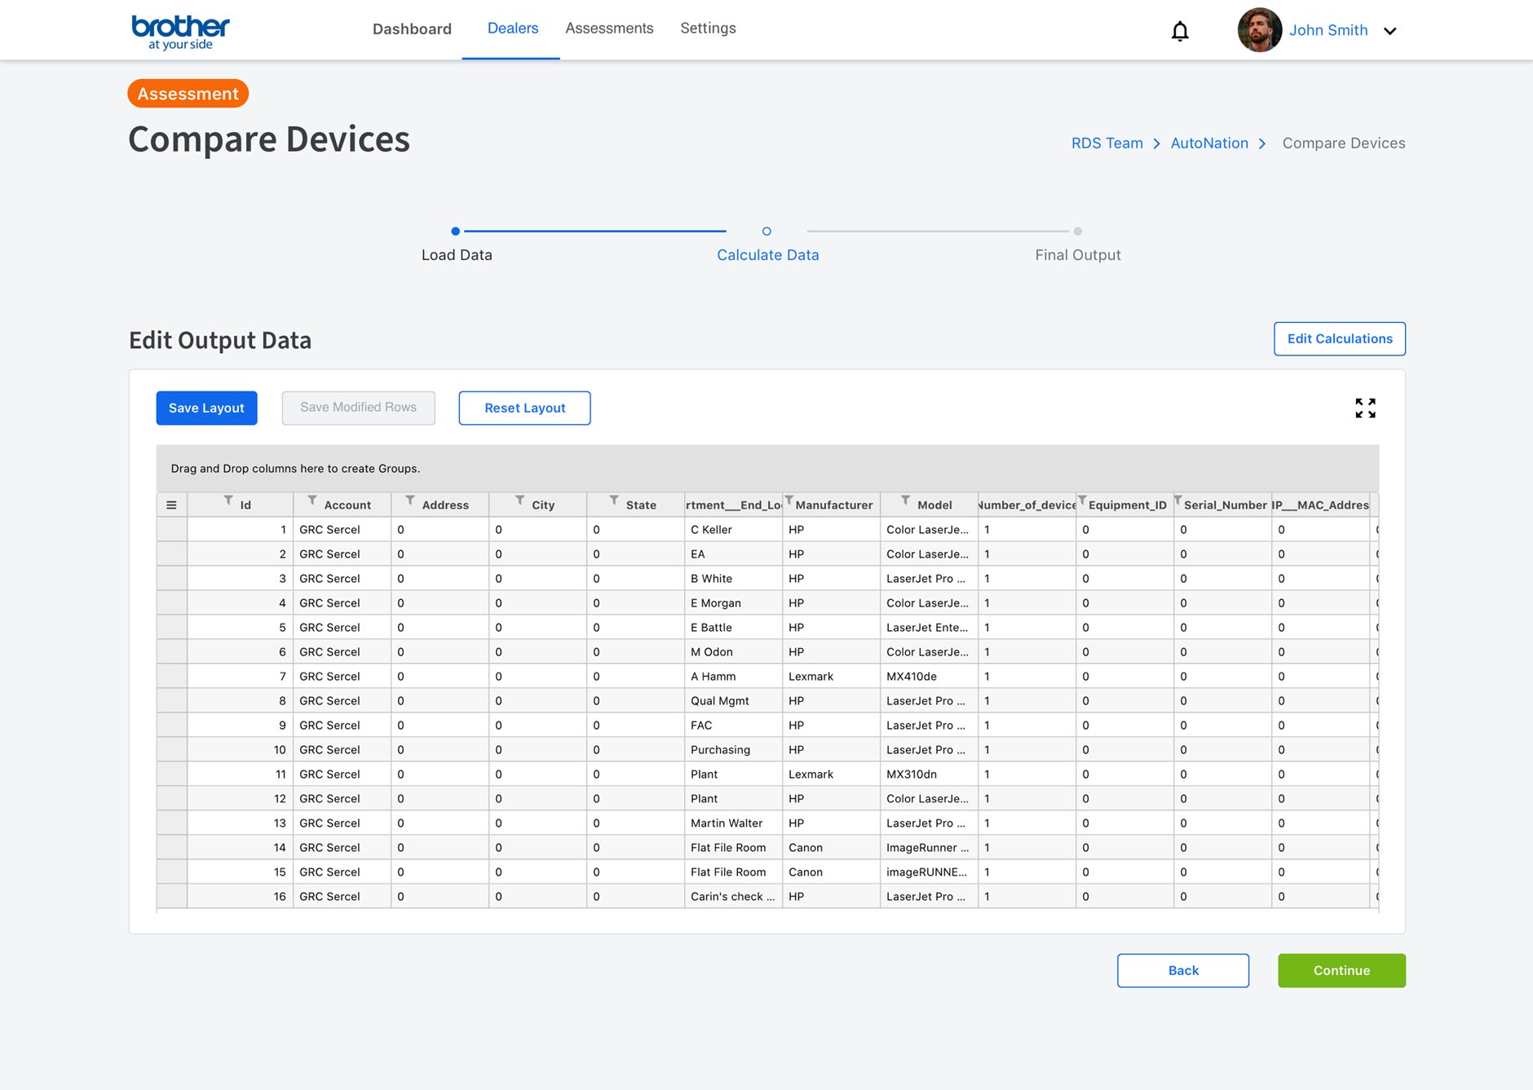Open the grid hamburger menu

(171, 505)
